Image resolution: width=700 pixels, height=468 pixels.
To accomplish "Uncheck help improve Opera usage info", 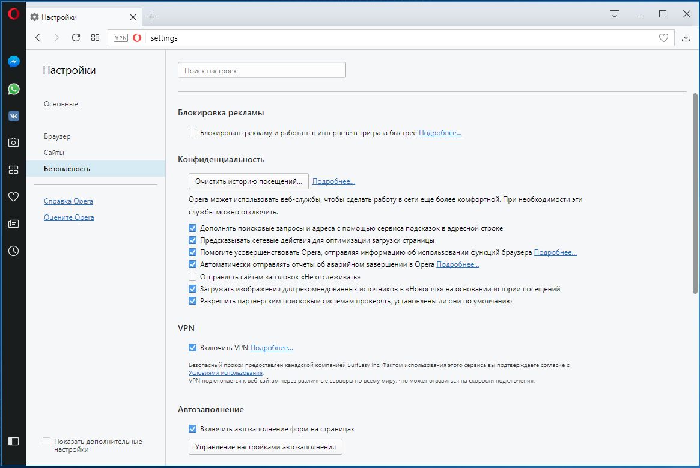I will (x=192, y=252).
